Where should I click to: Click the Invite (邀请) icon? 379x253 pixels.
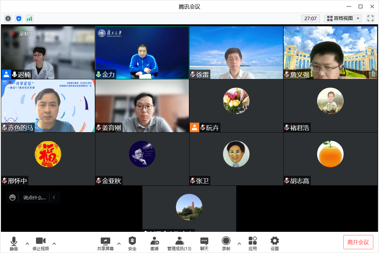tap(154, 244)
